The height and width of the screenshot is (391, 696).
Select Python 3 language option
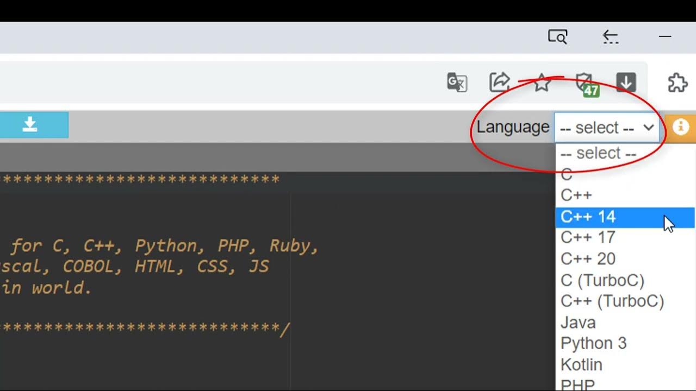(593, 344)
